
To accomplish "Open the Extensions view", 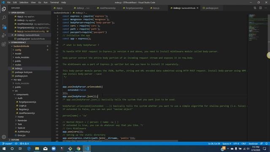I will pyautogui.click(x=4, y=44).
